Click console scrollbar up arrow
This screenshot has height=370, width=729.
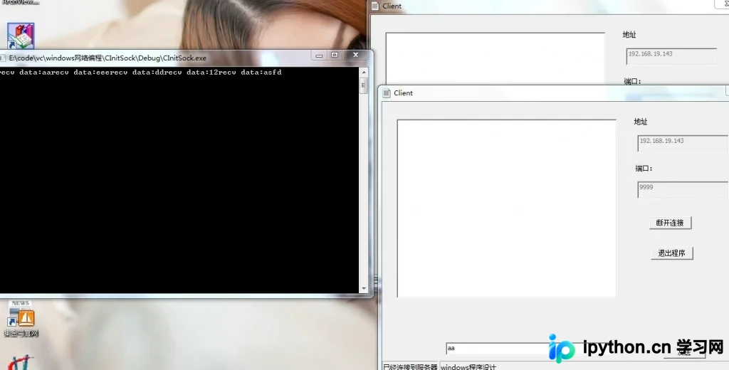[364, 72]
